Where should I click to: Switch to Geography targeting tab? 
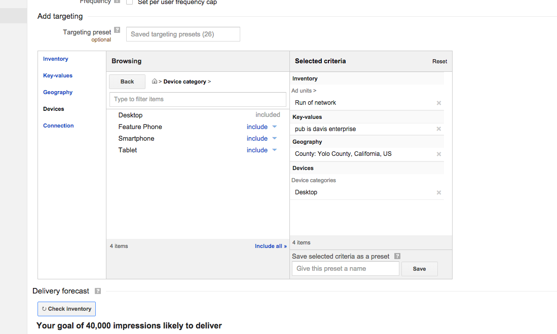point(58,93)
